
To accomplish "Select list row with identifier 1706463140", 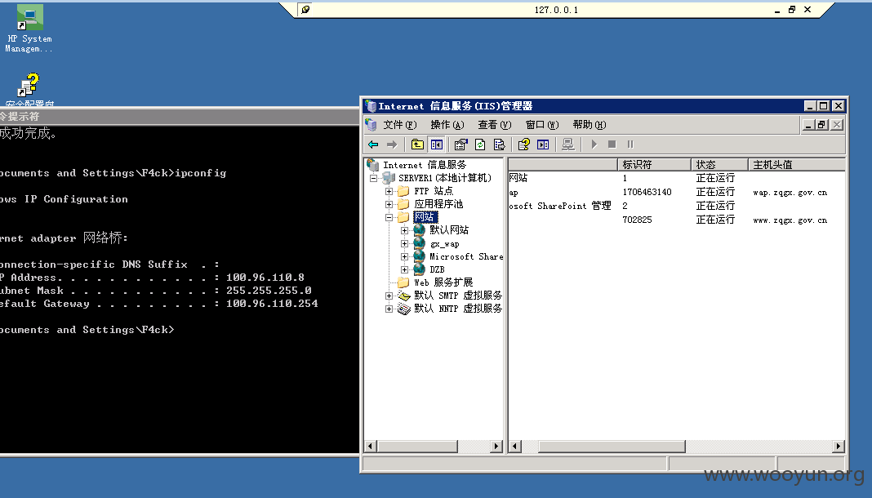I will [676, 193].
